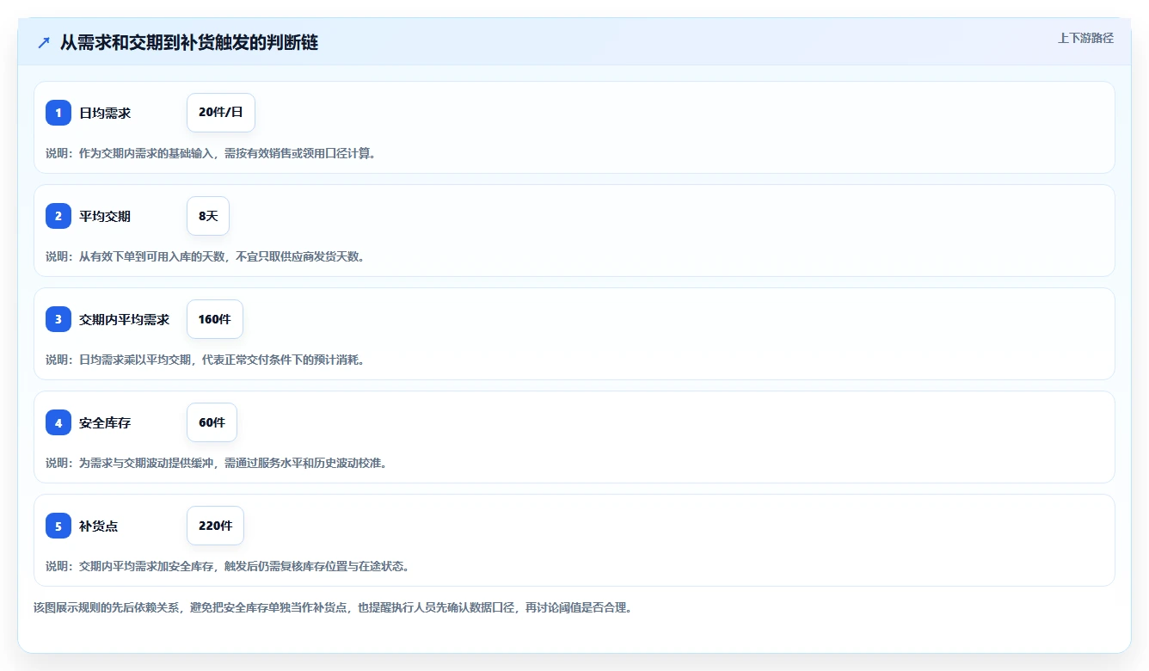
Task: Click the note 从有效下单到可用入库的天数
Action: coord(206,256)
